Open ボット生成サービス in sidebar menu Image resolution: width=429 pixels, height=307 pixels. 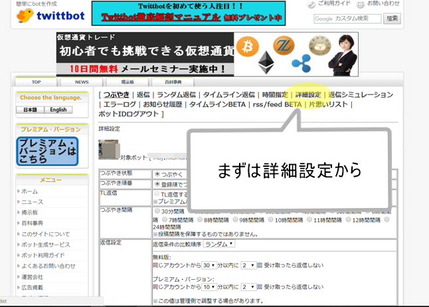(x=46, y=245)
